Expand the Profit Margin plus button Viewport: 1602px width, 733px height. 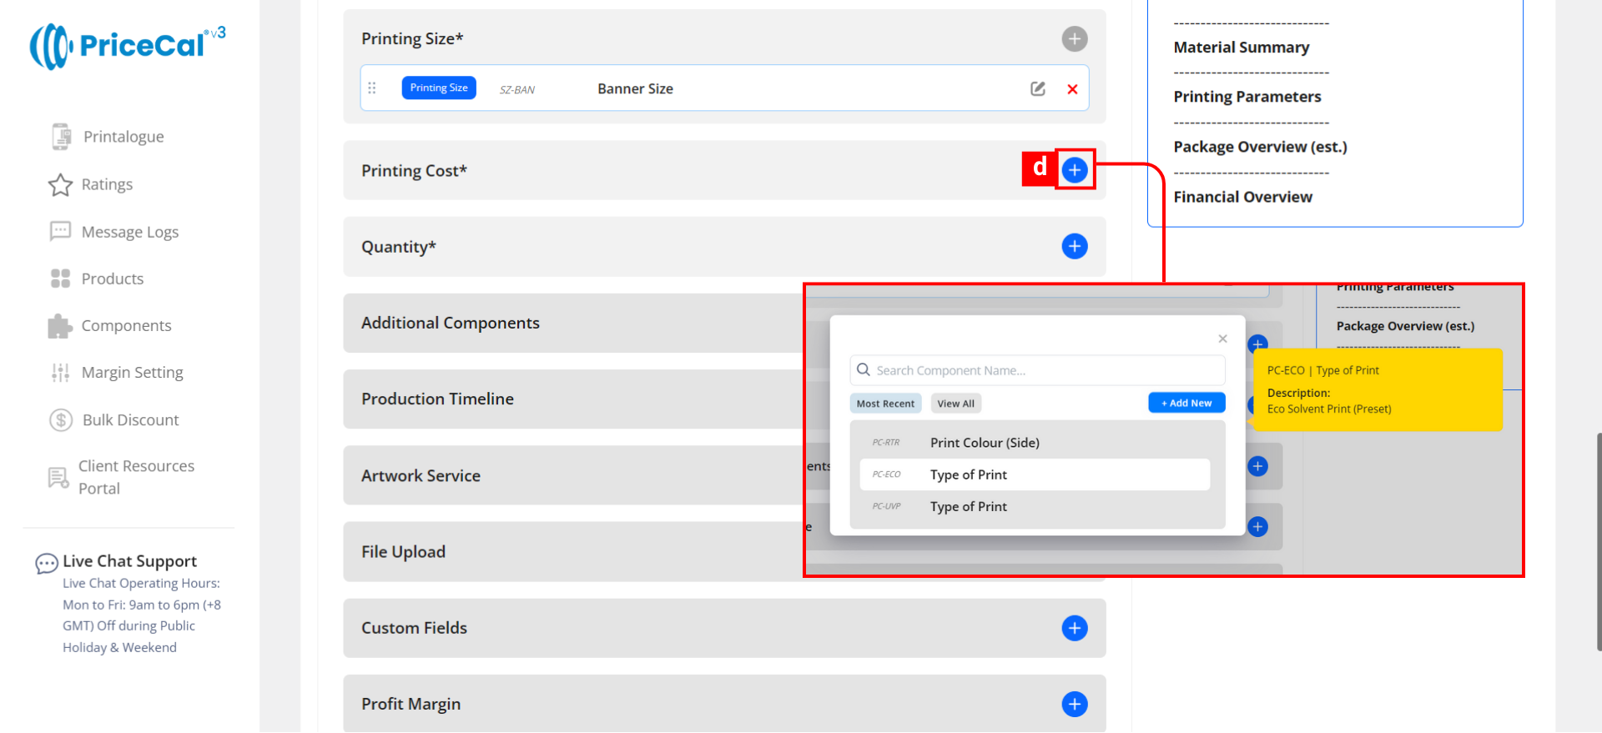tap(1074, 705)
